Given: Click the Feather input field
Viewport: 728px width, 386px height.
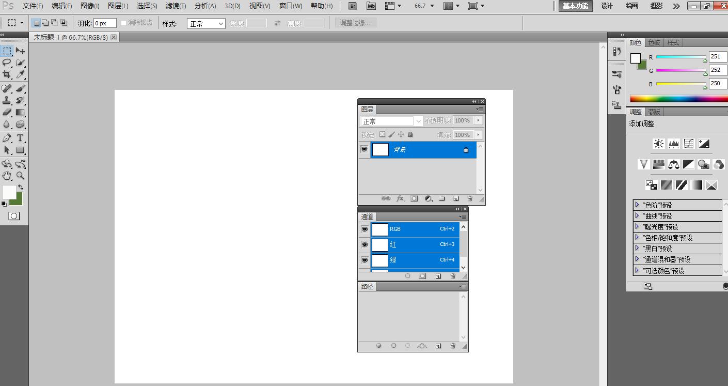Looking at the screenshot, I should click(x=105, y=24).
